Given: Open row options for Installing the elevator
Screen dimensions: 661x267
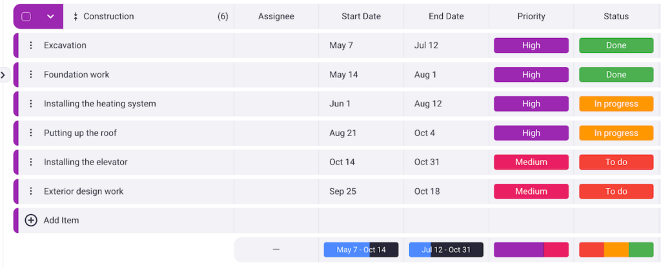Looking at the screenshot, I should point(30,162).
